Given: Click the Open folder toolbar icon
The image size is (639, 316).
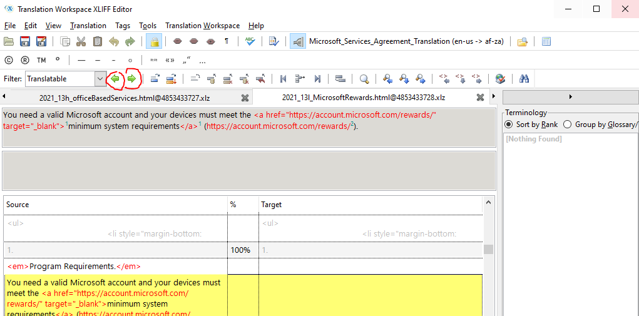Looking at the screenshot, I should pyautogui.click(x=9, y=41).
